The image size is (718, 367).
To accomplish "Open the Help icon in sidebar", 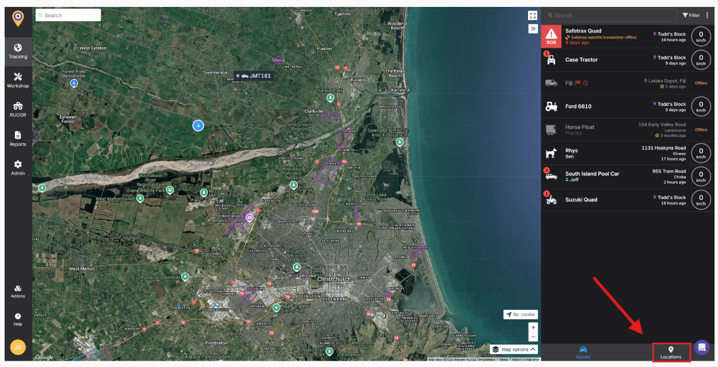I will (18, 319).
